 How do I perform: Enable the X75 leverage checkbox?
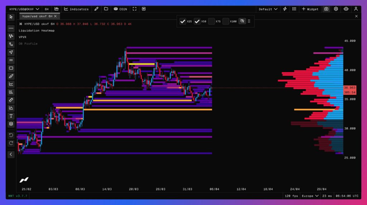pyautogui.click(x=211, y=21)
